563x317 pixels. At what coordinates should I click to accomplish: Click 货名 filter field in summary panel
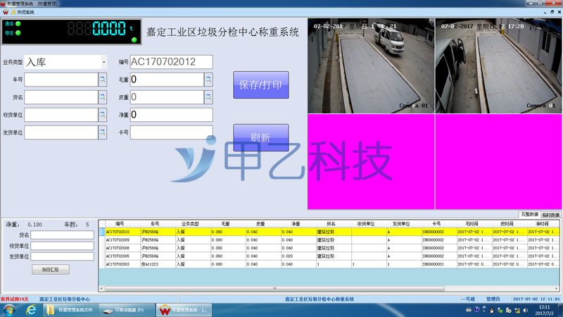coord(62,235)
